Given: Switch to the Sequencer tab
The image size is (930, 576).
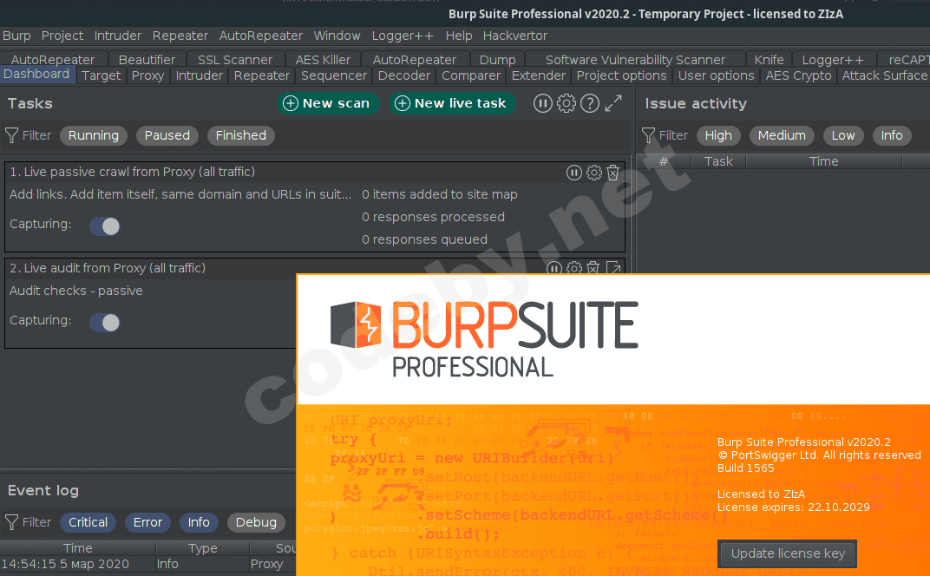Looking at the screenshot, I should [x=334, y=76].
